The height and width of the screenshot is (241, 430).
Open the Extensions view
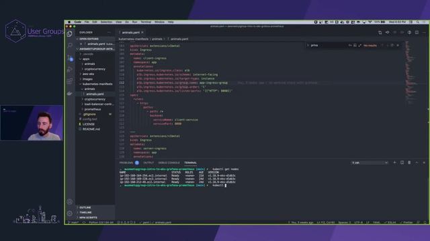70,81
